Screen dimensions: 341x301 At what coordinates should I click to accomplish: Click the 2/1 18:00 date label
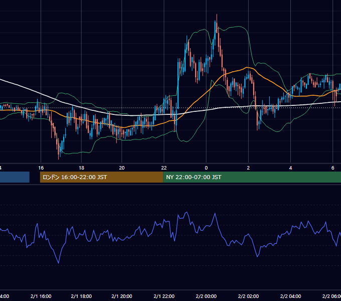click(81, 296)
